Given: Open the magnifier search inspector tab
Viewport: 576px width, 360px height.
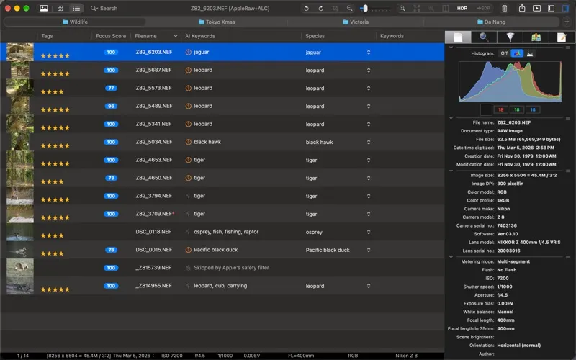Looking at the screenshot, I should click(x=484, y=37).
